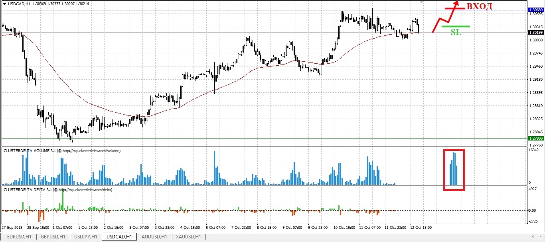The image size is (545, 242).
Task: Select the green 1.27900 price level label
Action: (535, 139)
